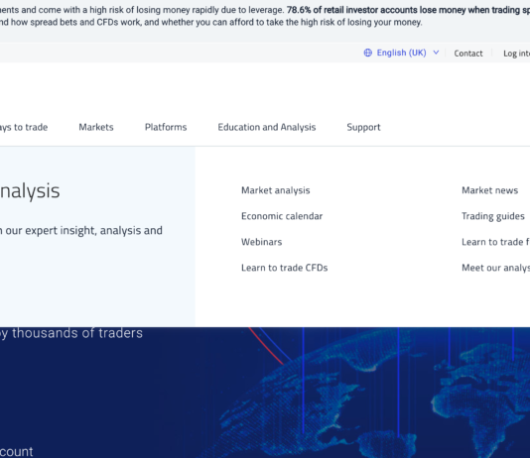This screenshot has width=530, height=458.
Task: Click the Learn to trade f… link
Action: (495, 242)
